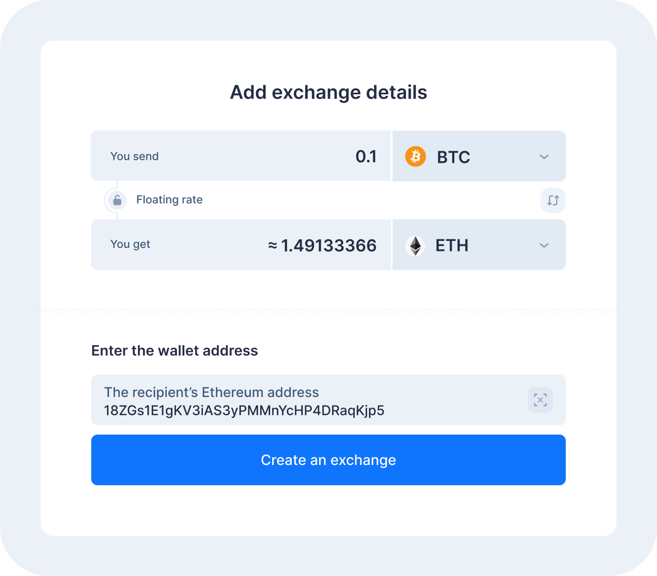
Task: Scan QR code for wallet address
Action: tap(540, 400)
